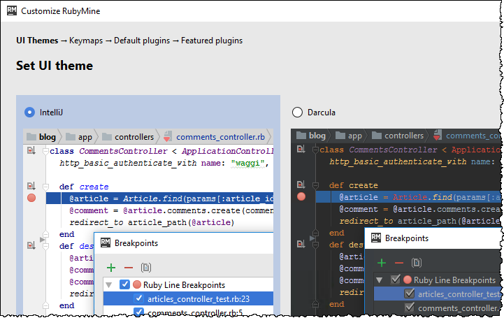
Task: Collapse Ruby Line Breakpoints tree in Darcula preview
Action: pos(380,280)
